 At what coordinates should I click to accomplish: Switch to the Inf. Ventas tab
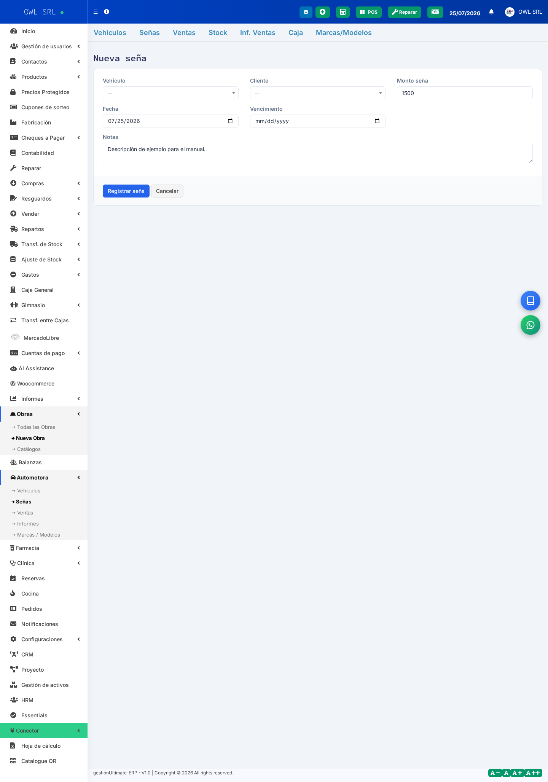[x=258, y=33]
